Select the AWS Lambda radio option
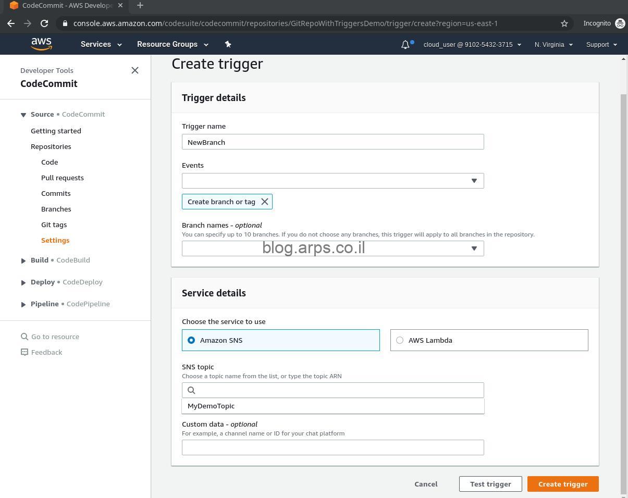The height and width of the screenshot is (498, 628). point(400,340)
